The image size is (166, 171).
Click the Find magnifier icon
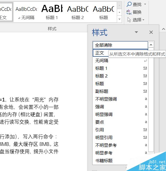click(129, 4)
